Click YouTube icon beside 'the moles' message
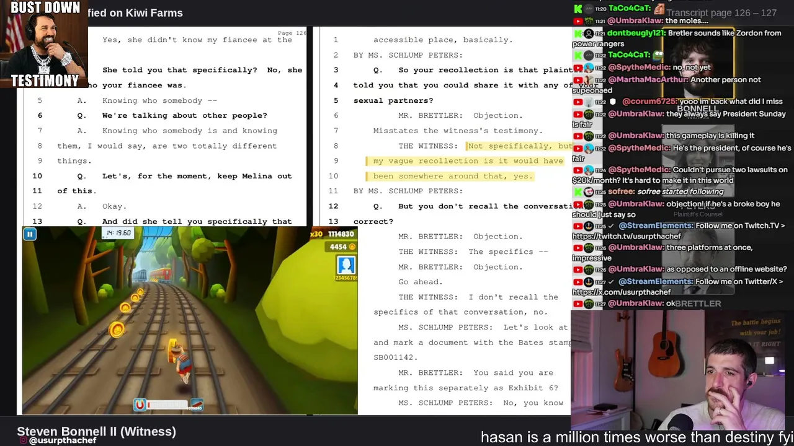Image resolution: width=794 pixels, height=446 pixels. 578,21
